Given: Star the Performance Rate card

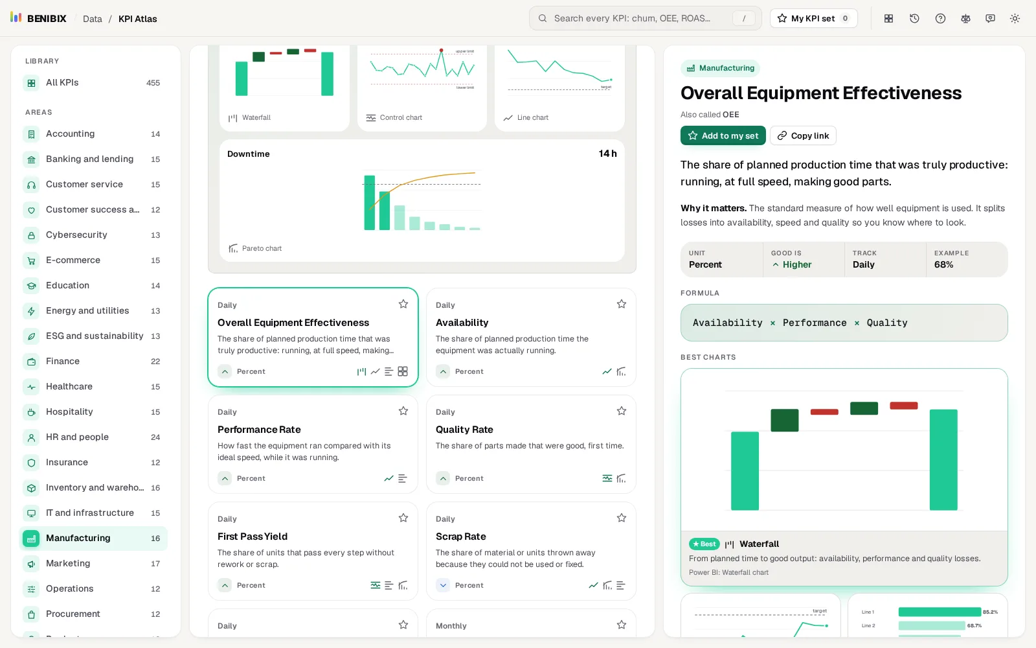Looking at the screenshot, I should click(403, 411).
